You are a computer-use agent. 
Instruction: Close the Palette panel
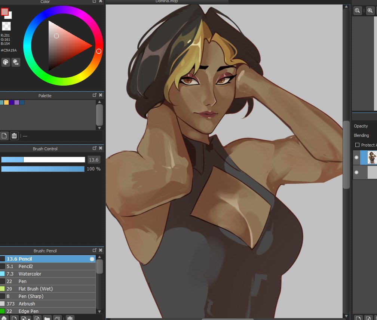pyautogui.click(x=101, y=95)
